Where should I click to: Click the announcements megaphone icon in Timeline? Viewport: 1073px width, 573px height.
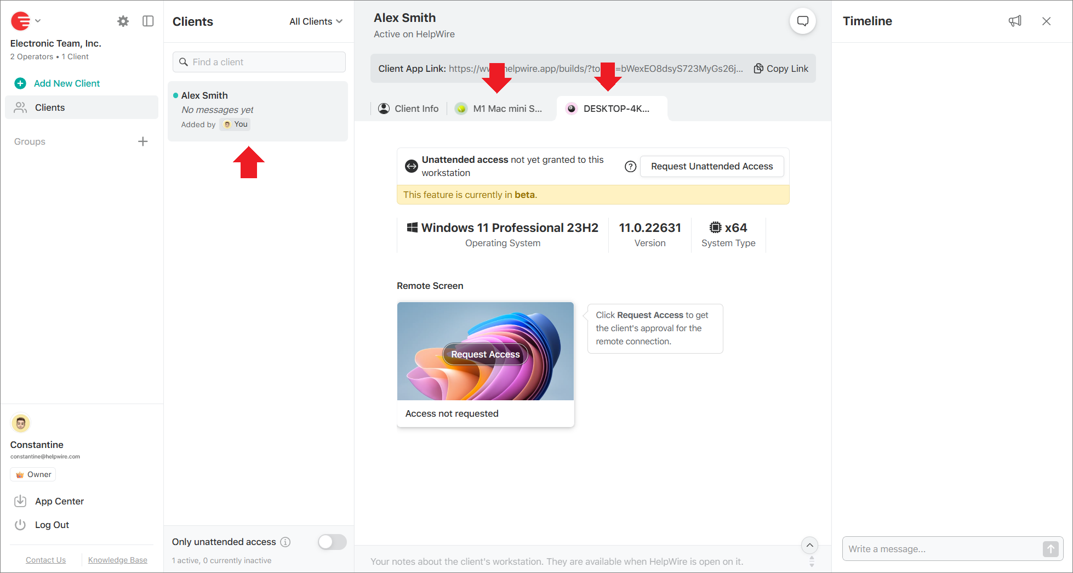click(1014, 21)
